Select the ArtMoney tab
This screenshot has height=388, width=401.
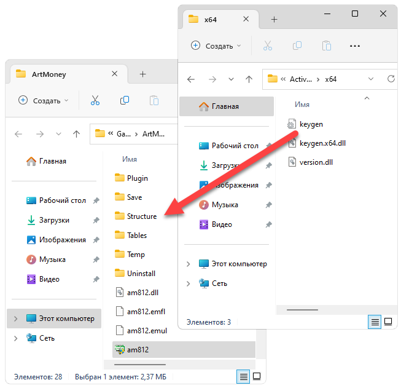click(x=69, y=74)
